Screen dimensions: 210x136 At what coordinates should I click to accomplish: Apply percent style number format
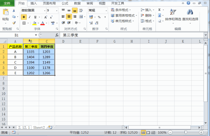point(99,17)
